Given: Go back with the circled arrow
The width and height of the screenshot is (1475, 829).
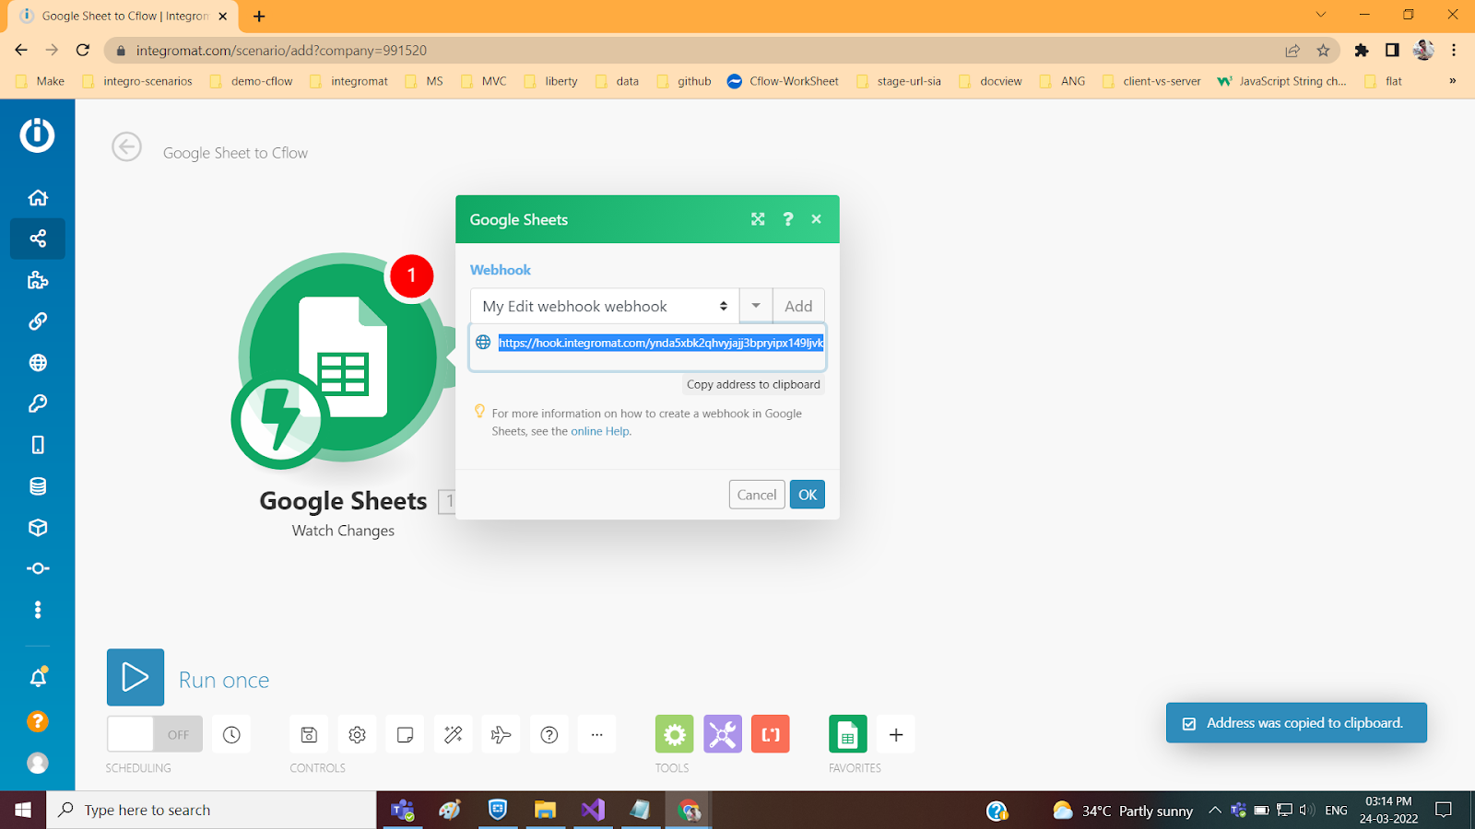Looking at the screenshot, I should pos(126,146).
